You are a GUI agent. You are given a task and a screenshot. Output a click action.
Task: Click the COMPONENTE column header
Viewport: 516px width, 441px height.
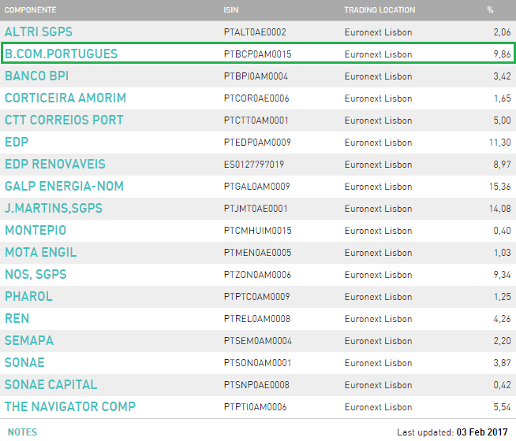(x=30, y=10)
